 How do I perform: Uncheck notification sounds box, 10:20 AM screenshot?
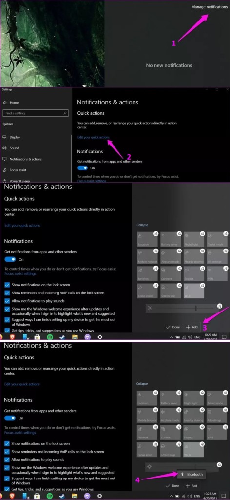tap(7, 301)
